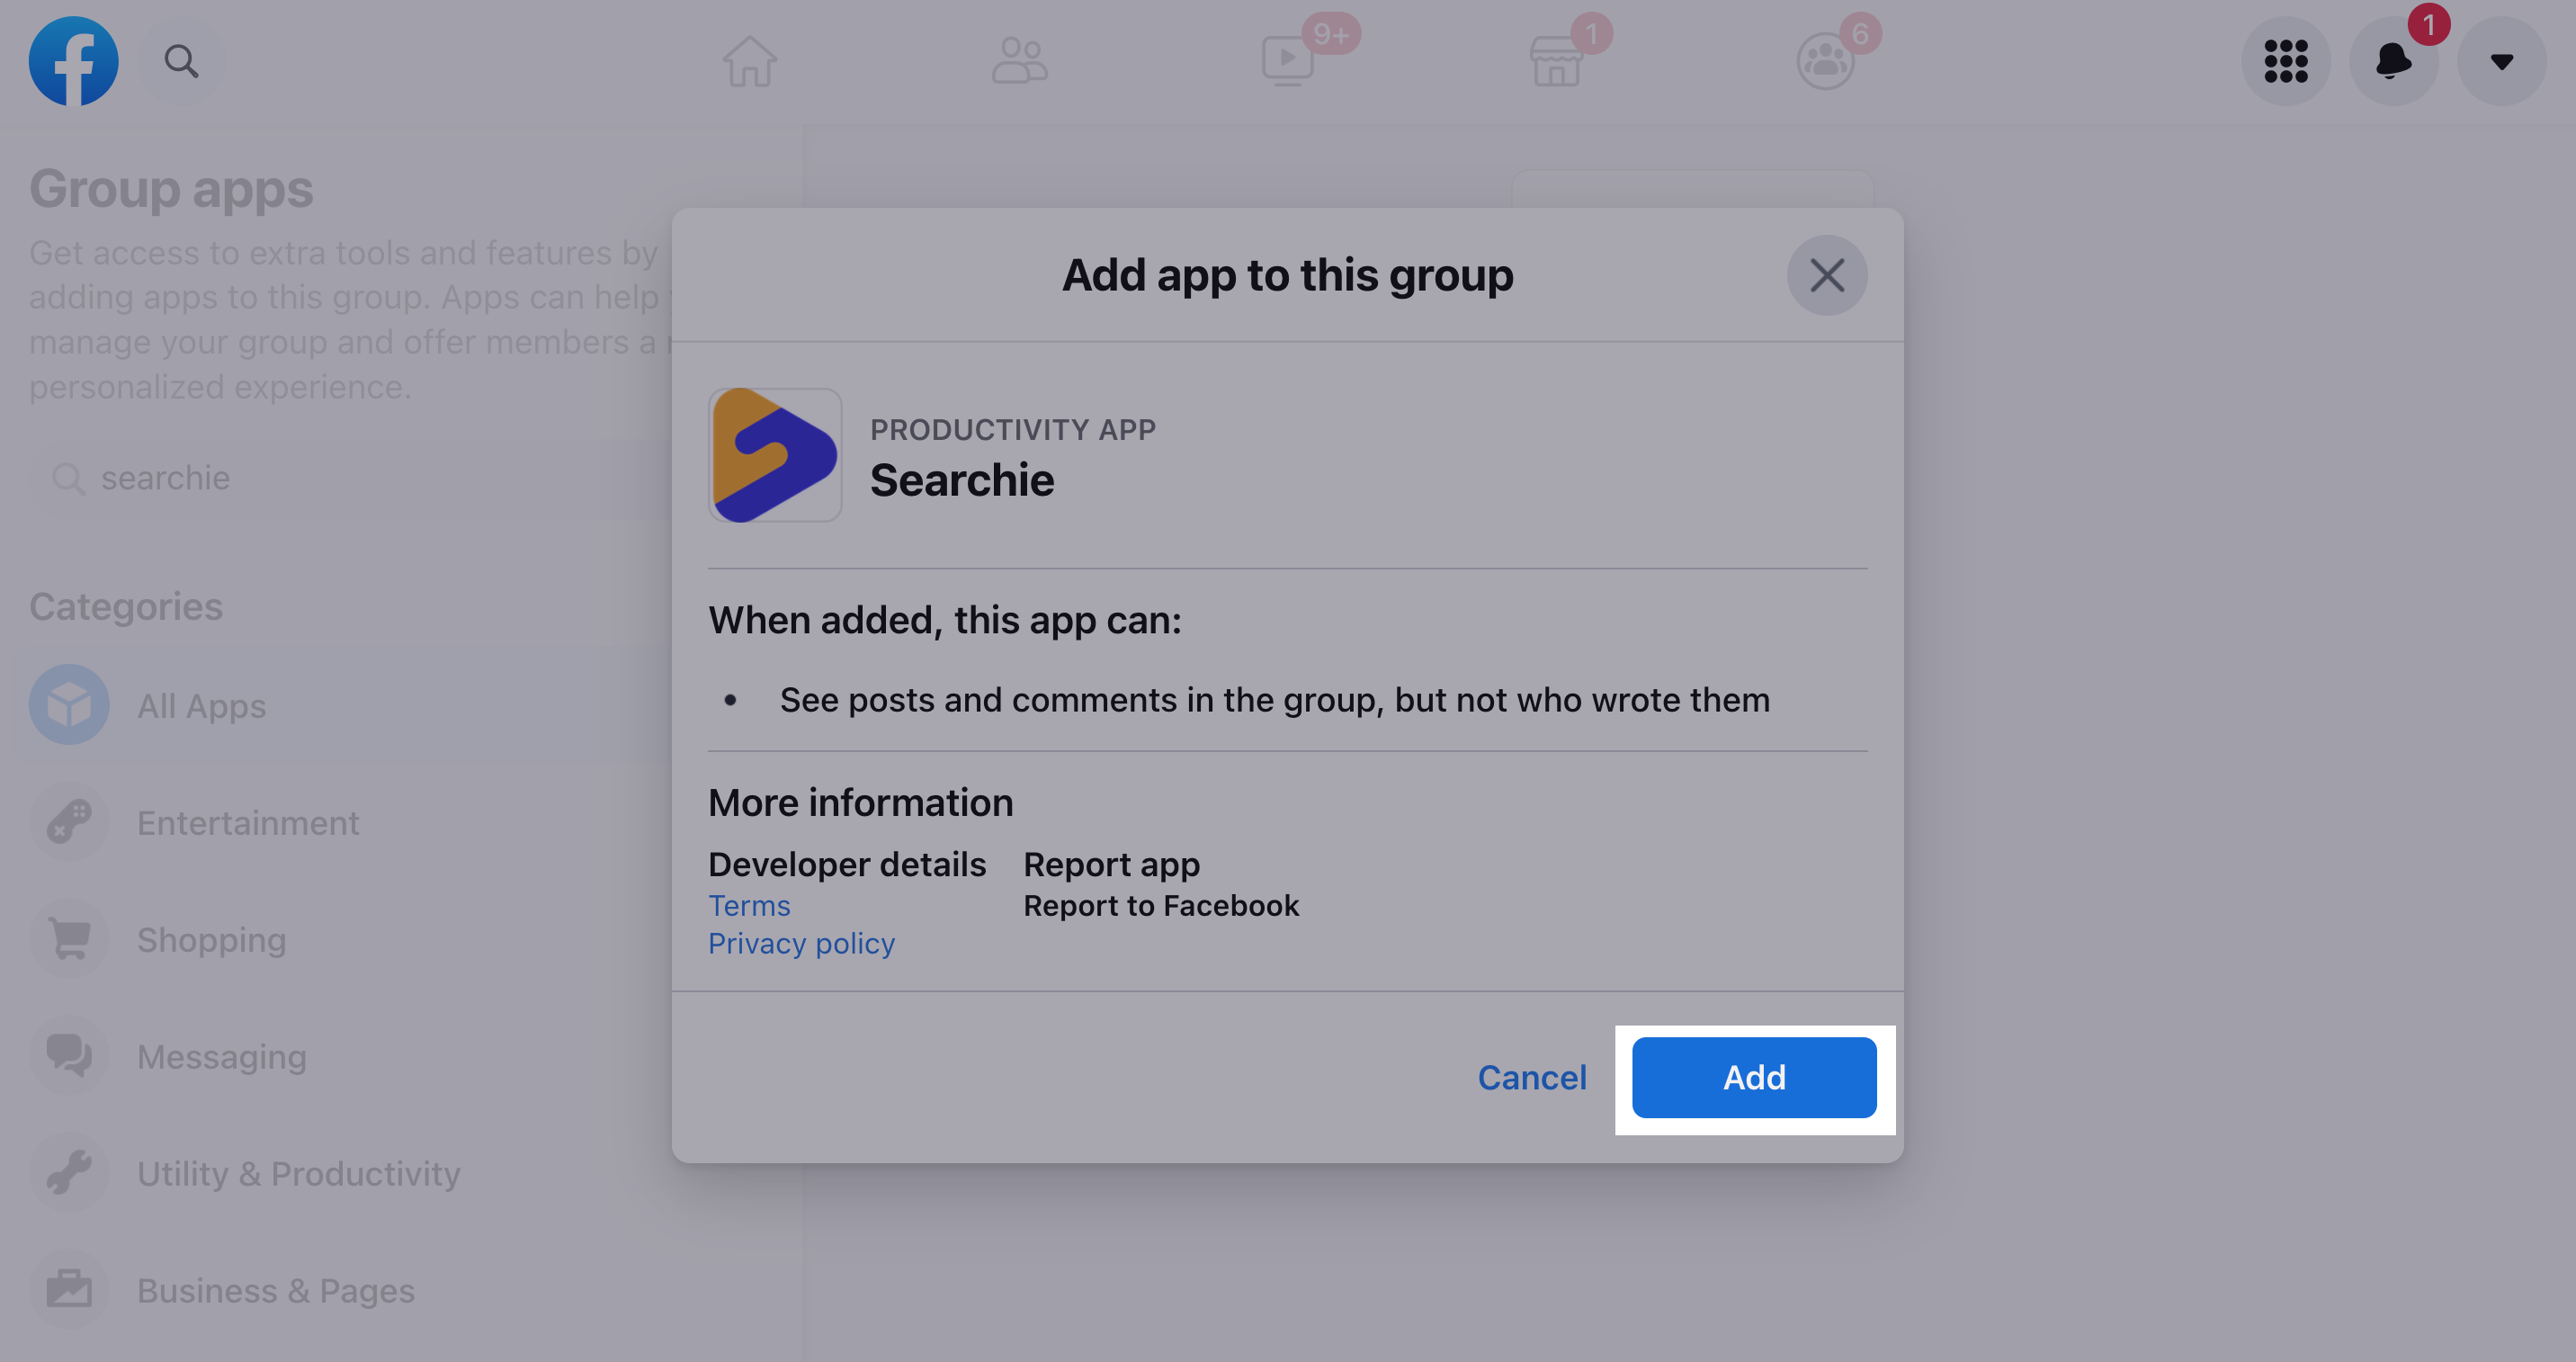This screenshot has width=2576, height=1362.
Task: Click the Business briefcase icon
Action: coord(69,1290)
